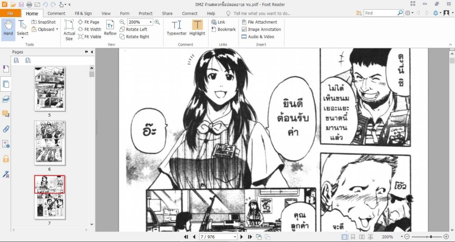The width and height of the screenshot is (455, 242).
Task: Select page 5 thumbnail
Action: (x=50, y=89)
